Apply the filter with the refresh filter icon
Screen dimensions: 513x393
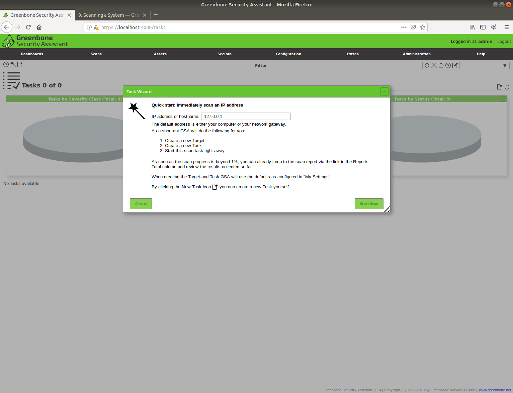click(427, 65)
